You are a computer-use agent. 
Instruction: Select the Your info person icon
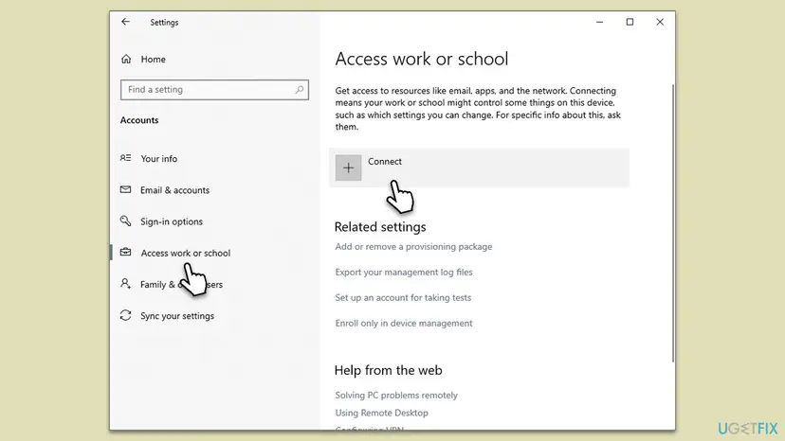coord(126,158)
